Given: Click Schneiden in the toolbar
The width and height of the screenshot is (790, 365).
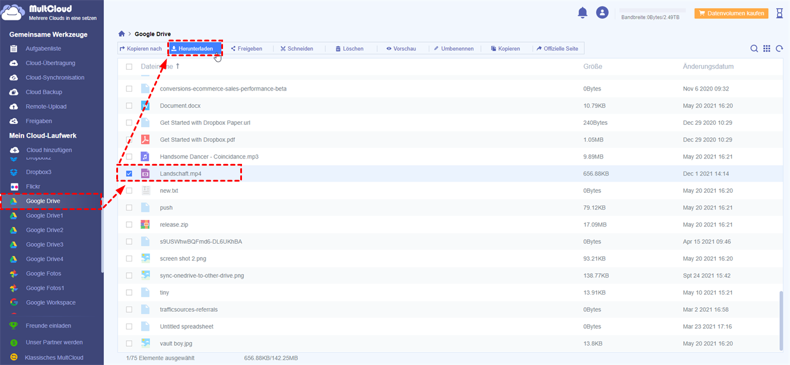Looking at the screenshot, I should (x=297, y=49).
